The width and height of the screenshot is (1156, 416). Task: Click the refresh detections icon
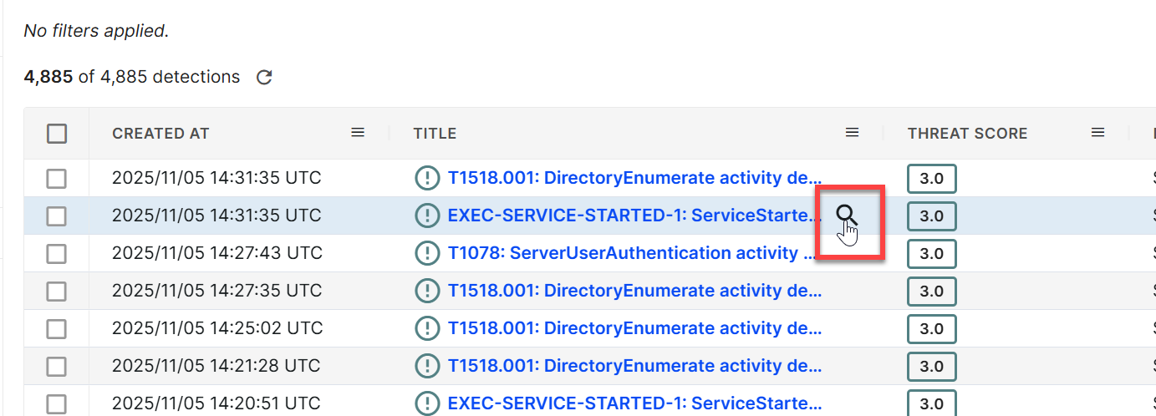pos(264,78)
